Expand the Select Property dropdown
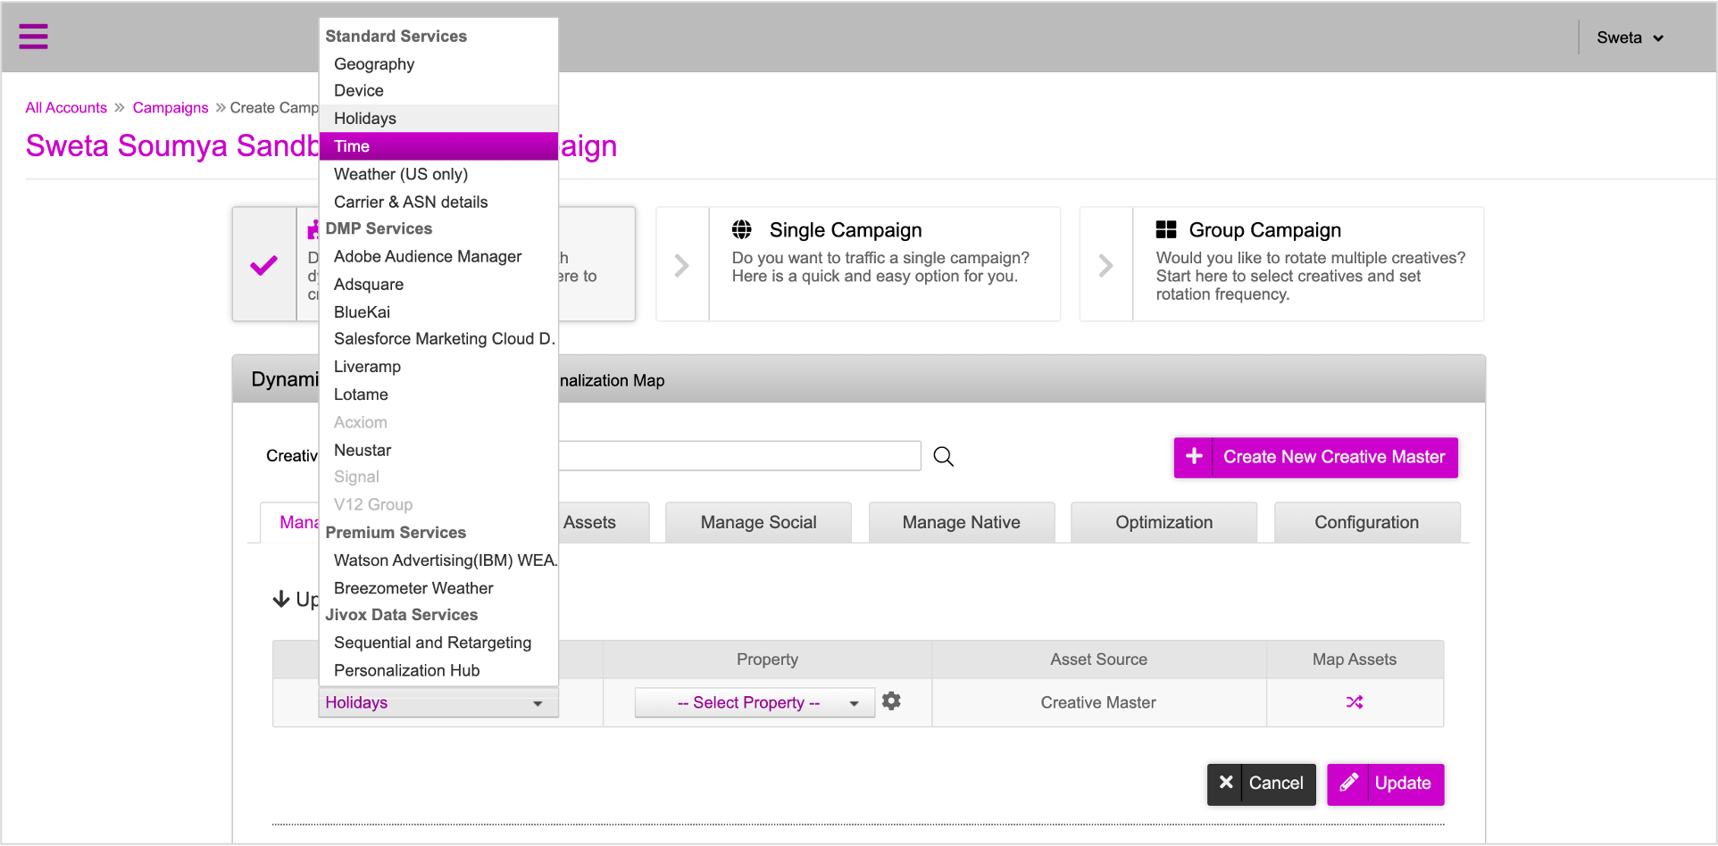The height and width of the screenshot is (846, 1718). click(x=755, y=703)
